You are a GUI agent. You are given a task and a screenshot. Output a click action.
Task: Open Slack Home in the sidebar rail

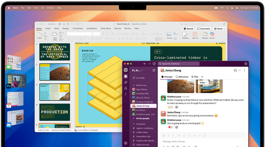(126, 76)
